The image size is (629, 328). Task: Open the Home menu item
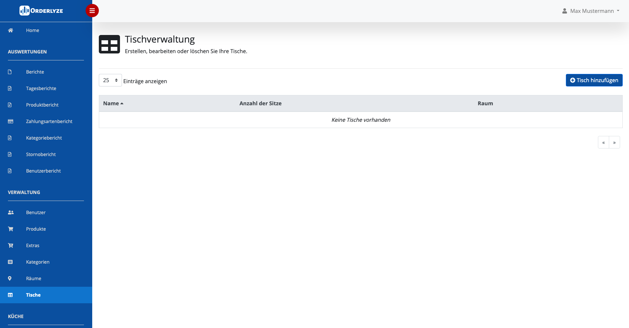(x=46, y=30)
